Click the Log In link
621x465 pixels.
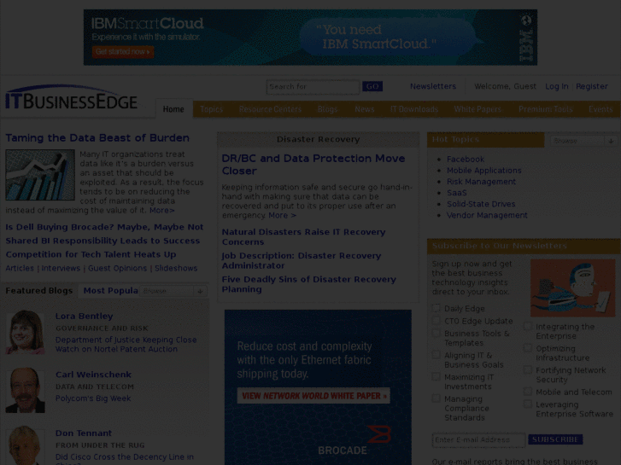pos(556,86)
